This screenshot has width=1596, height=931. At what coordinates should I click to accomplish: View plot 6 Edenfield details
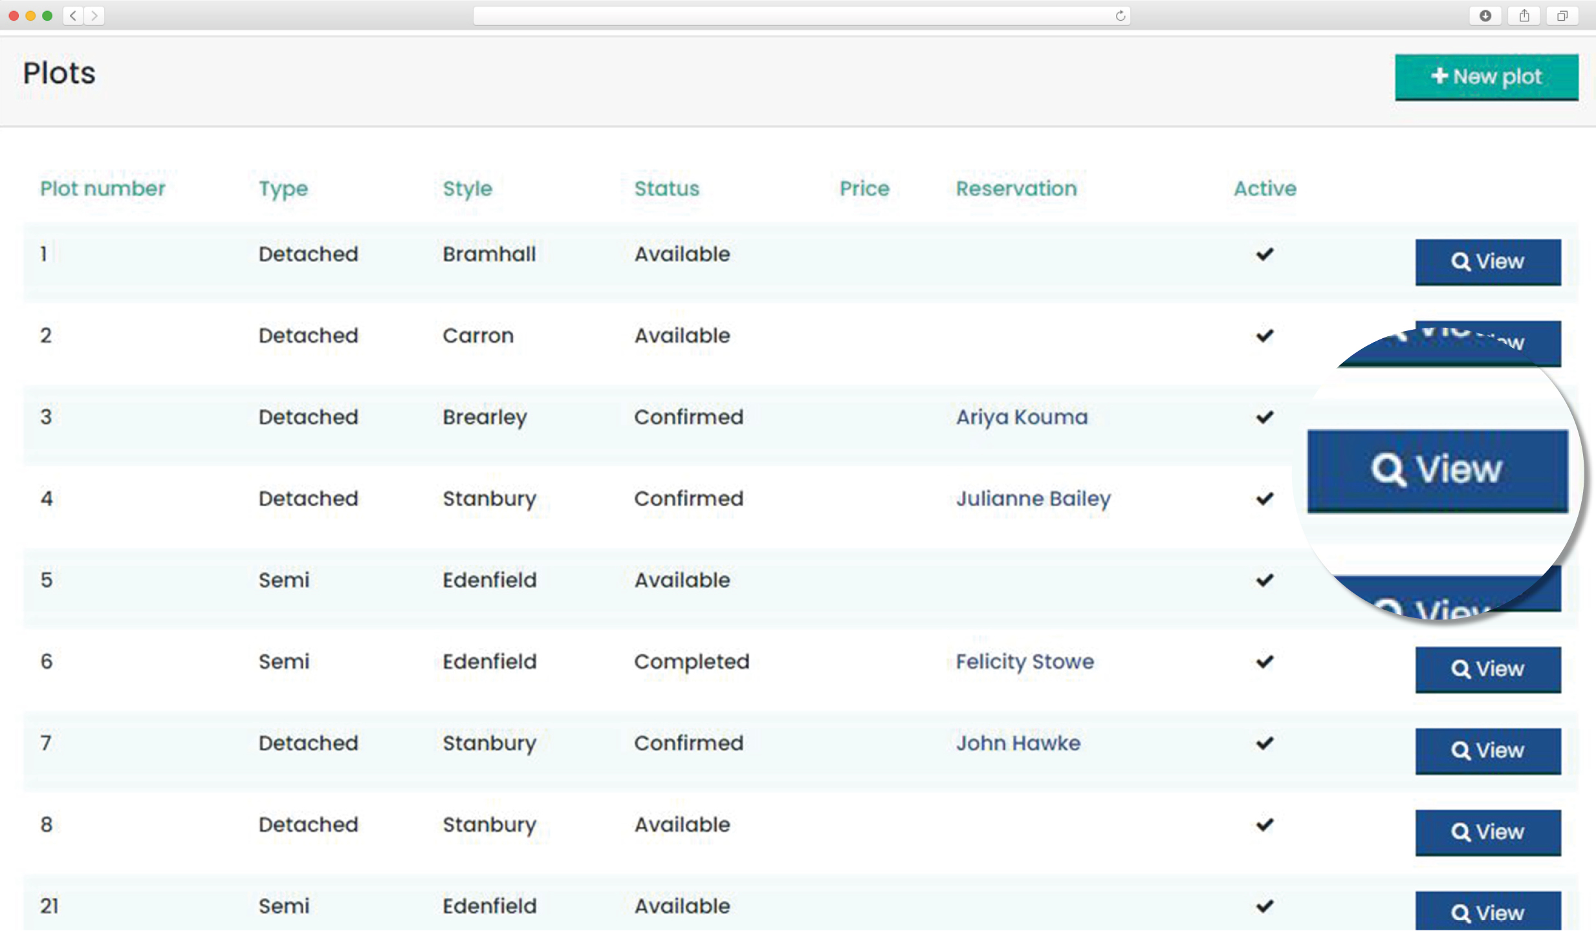pos(1488,669)
